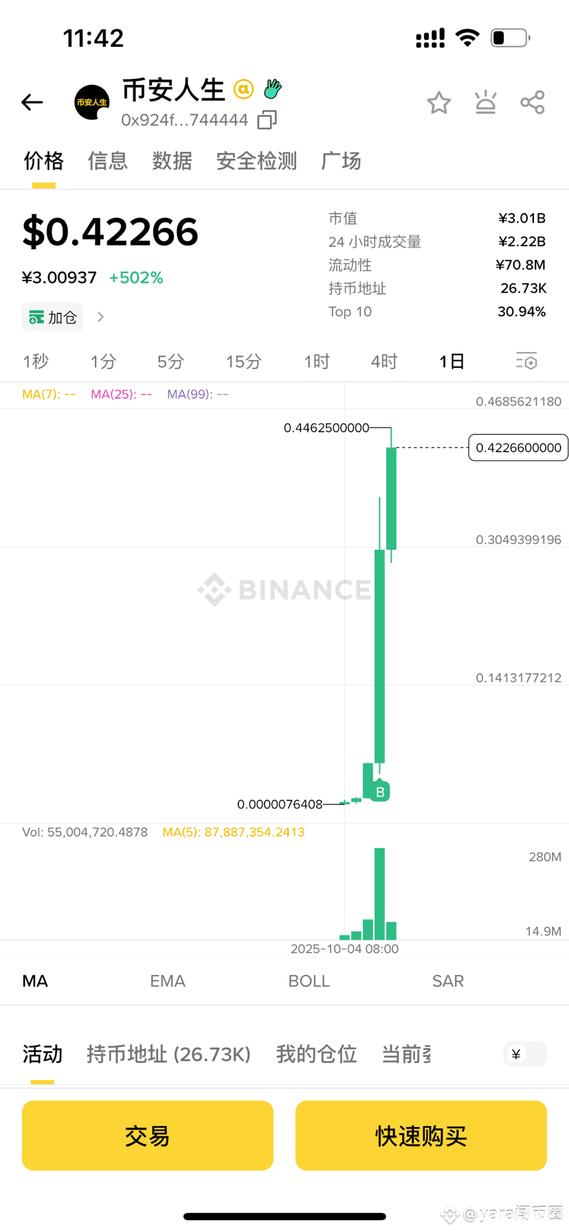The height and width of the screenshot is (1232, 569).
Task: Select the 4时 timeframe
Action: tap(384, 362)
